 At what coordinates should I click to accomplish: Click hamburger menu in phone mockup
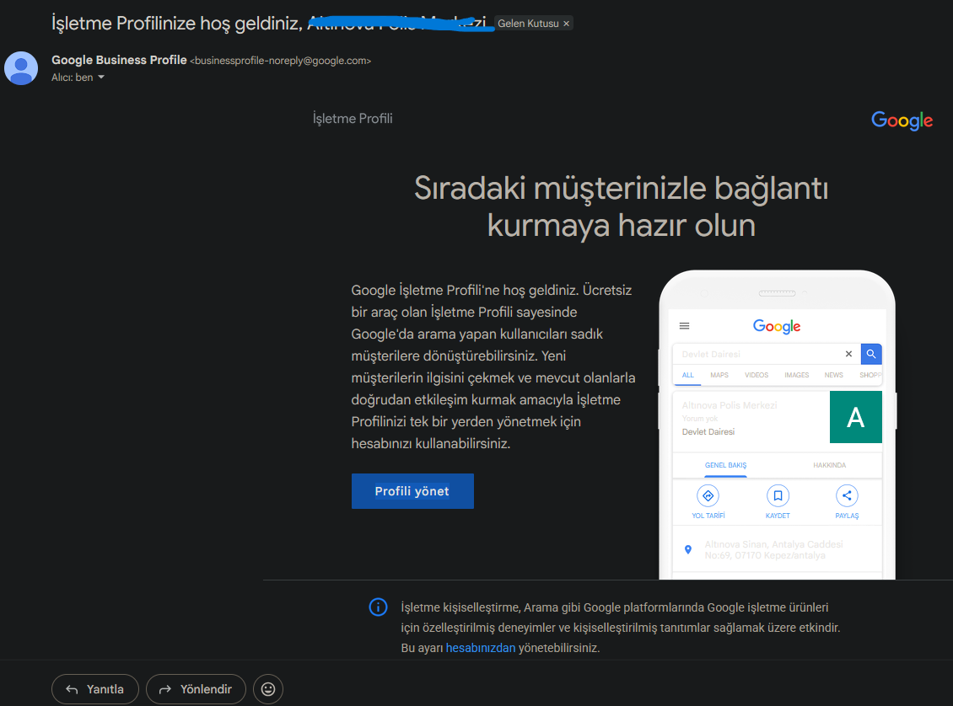coord(684,326)
